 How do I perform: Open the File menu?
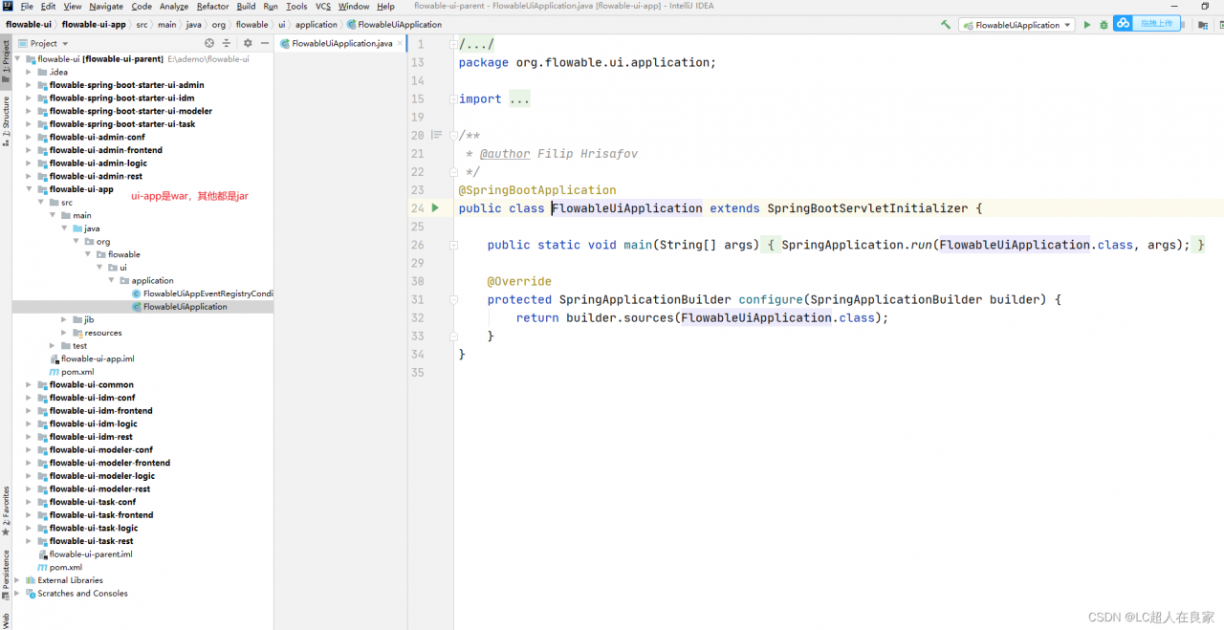tap(27, 7)
